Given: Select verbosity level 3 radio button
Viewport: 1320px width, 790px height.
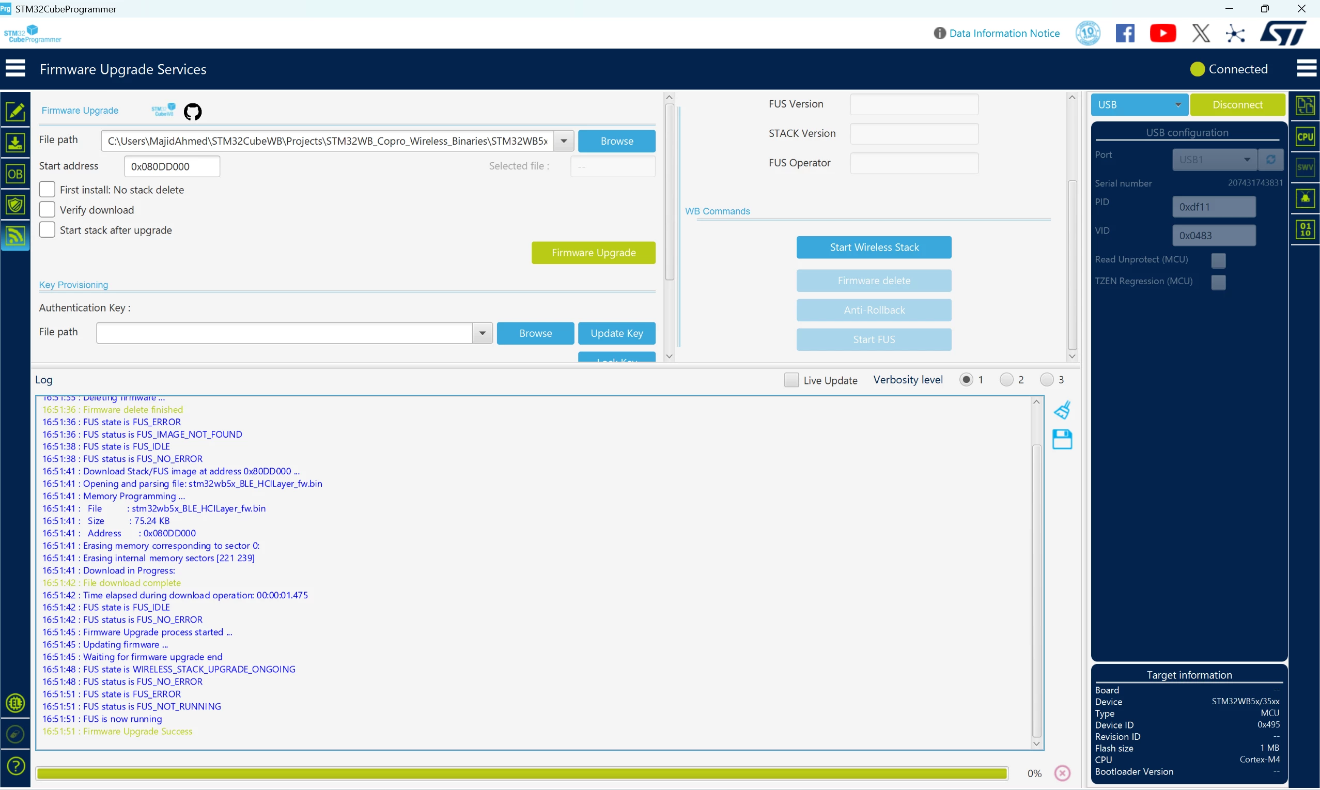Looking at the screenshot, I should tap(1047, 380).
